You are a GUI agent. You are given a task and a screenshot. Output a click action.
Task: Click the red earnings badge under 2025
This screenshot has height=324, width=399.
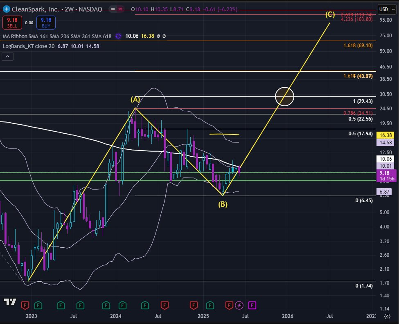pyautogui.click(x=194, y=305)
